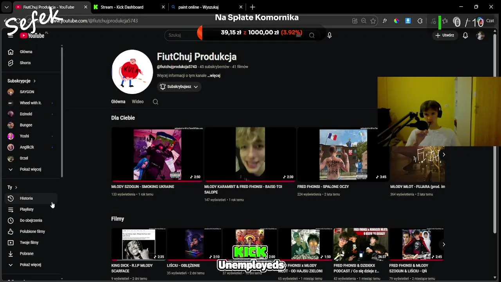Open the tab search chevron at top left
Screen dimensions: 501x282
[6, 7]
